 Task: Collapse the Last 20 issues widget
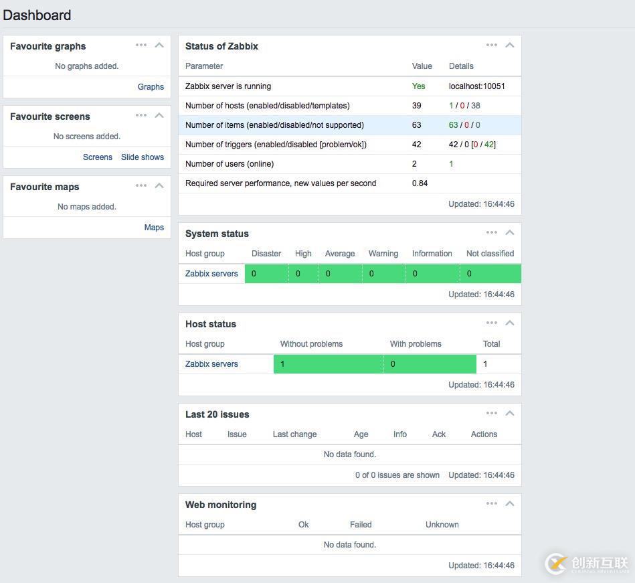pos(509,412)
